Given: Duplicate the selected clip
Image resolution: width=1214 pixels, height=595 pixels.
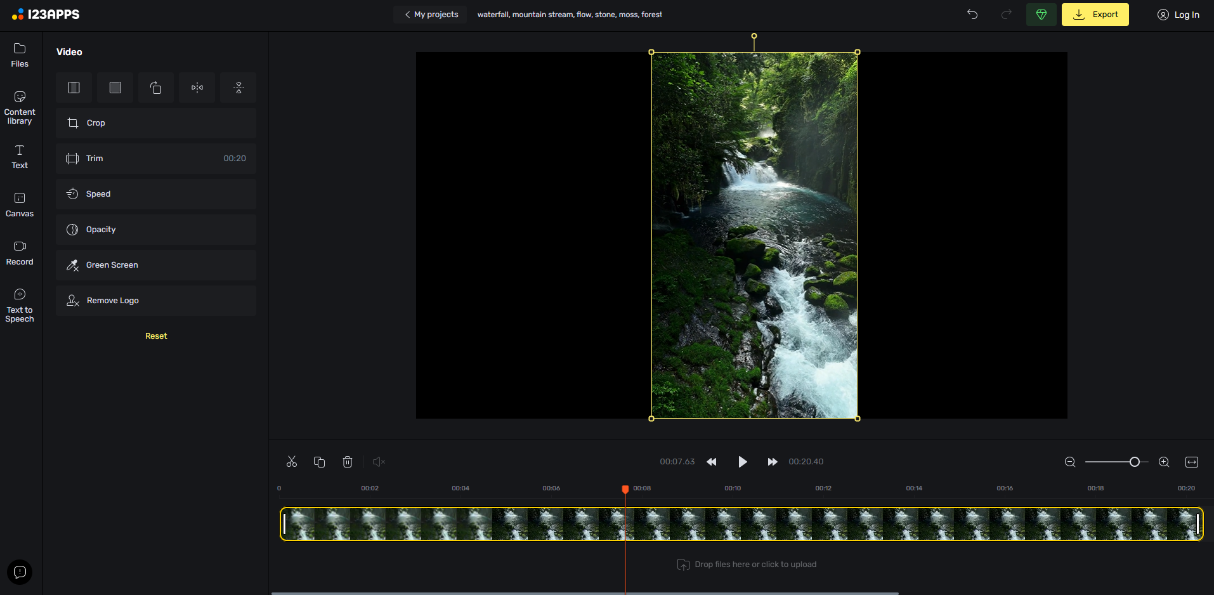Looking at the screenshot, I should 320,462.
